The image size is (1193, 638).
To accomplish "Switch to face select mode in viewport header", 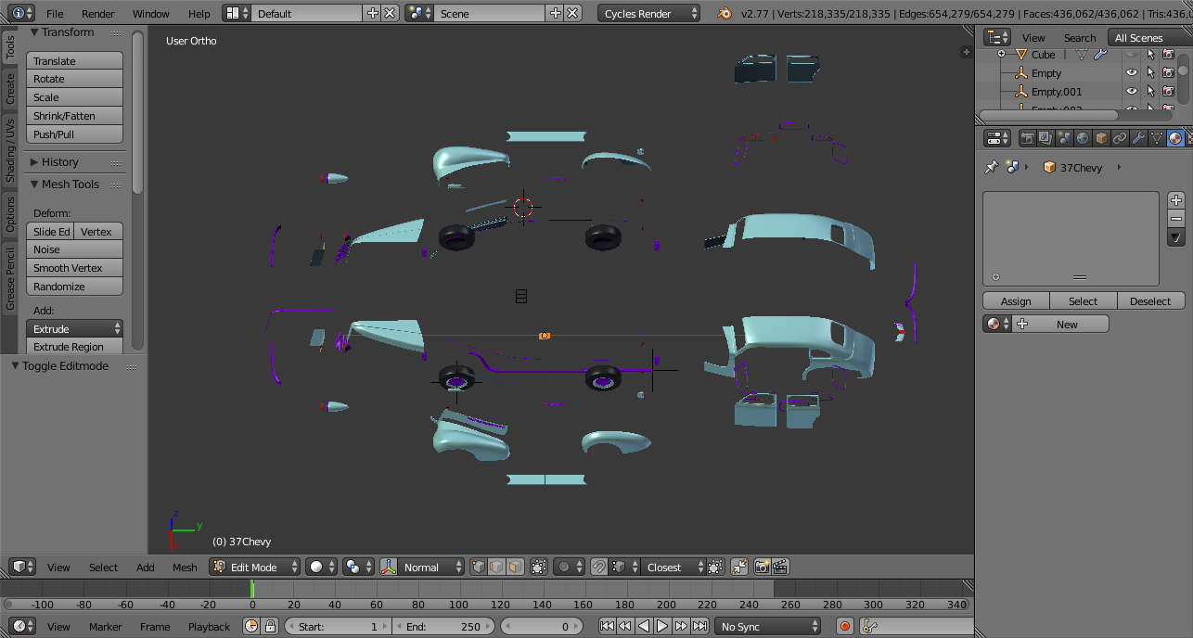I will click(x=517, y=567).
